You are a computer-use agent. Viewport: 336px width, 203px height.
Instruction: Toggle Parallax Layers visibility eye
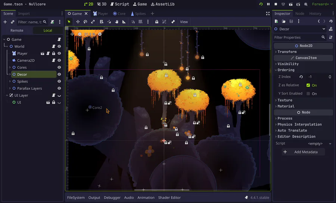pyautogui.click(x=59, y=88)
